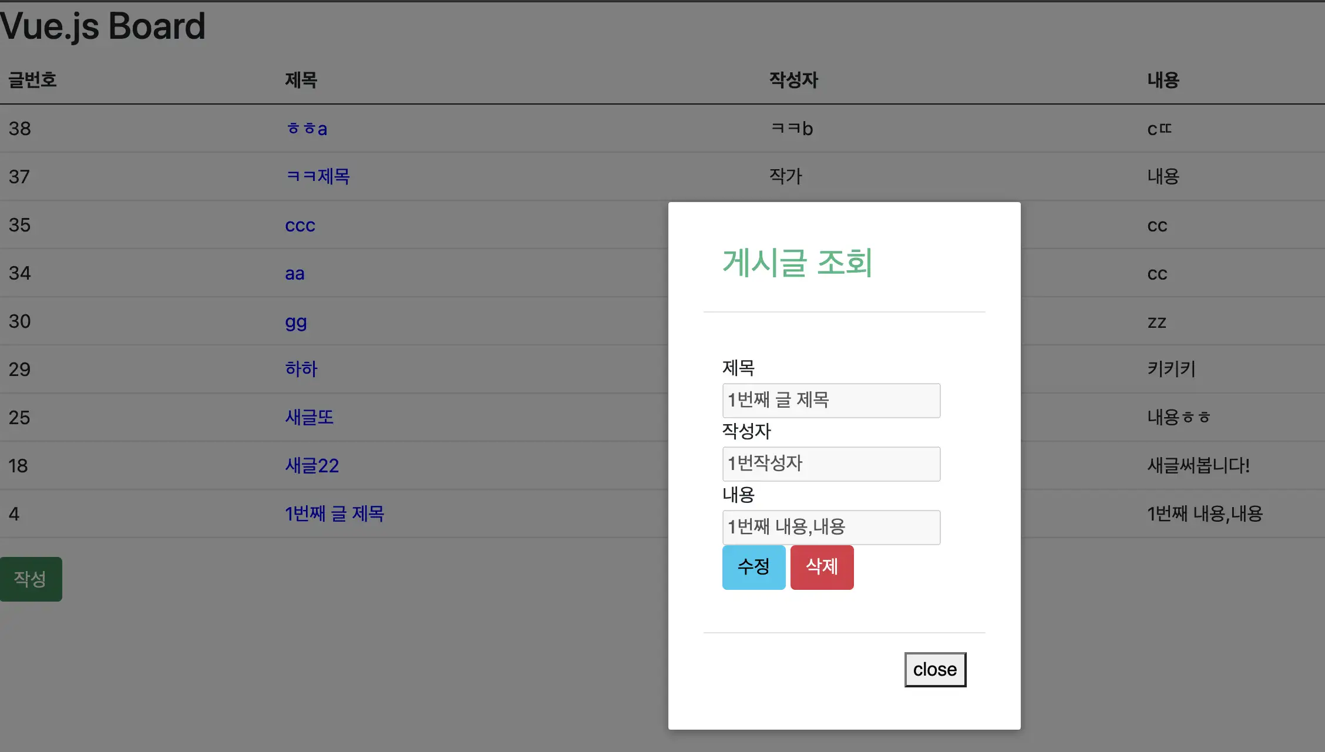Close the modal with close button
The height and width of the screenshot is (752, 1325).
935,669
